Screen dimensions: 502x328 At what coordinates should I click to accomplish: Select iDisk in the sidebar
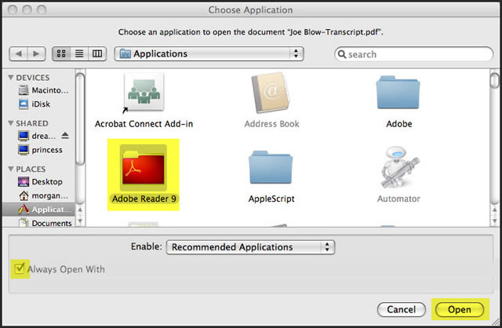pos(35,104)
